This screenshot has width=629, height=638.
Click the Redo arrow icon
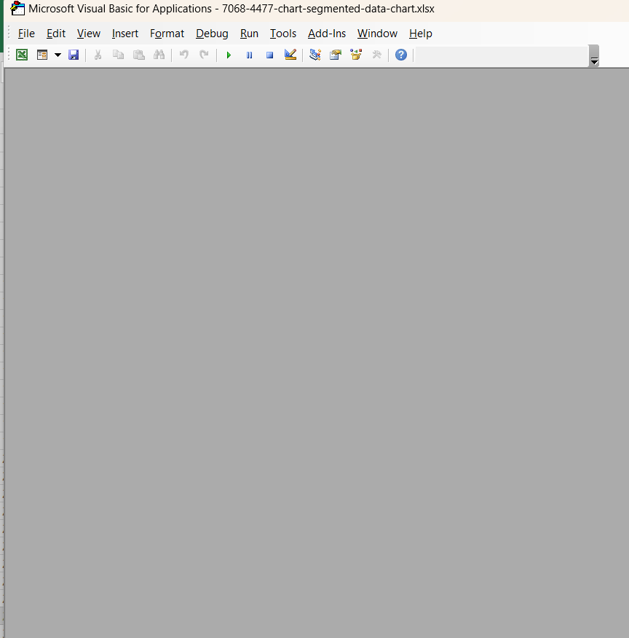[204, 55]
